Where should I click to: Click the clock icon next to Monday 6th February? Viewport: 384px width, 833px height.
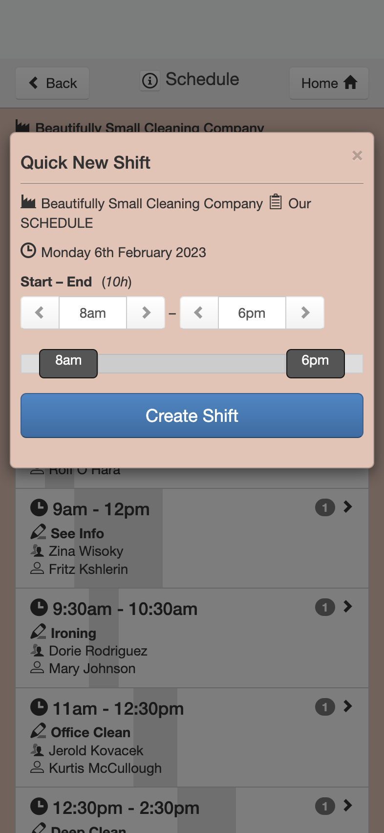[28, 251]
